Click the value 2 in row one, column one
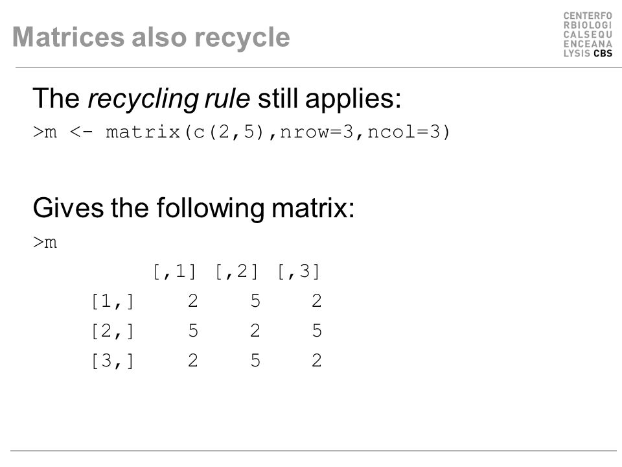This screenshot has width=622, height=467. tap(193, 301)
